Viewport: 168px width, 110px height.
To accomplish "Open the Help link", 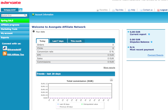I will 133,10.
